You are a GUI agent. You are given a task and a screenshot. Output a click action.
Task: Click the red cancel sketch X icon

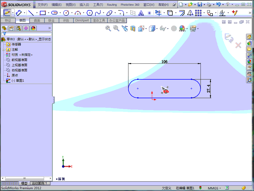point(238,45)
